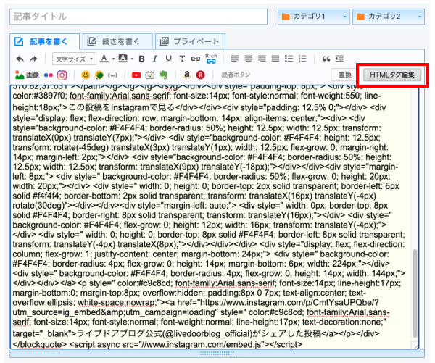435x363 pixels.
Task: Switch to the プライベート tab
Action: click(x=190, y=41)
